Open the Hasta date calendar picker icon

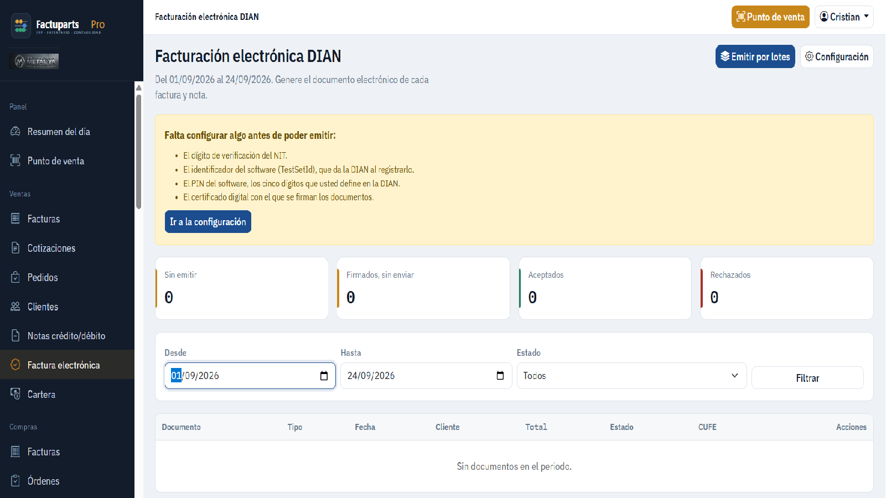click(x=500, y=376)
